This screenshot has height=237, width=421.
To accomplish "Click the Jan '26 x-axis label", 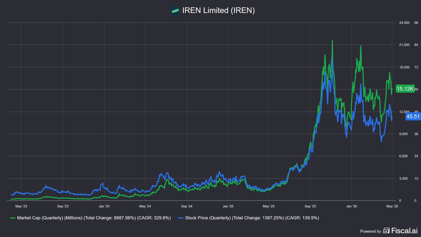I will pyautogui.click(x=352, y=206).
